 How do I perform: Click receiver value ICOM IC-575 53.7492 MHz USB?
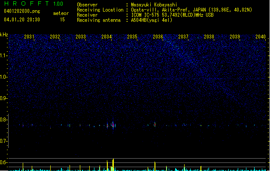tap(173, 15)
